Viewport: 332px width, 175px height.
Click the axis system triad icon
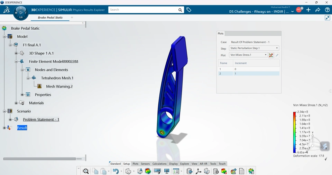pyautogui.click(x=199, y=171)
